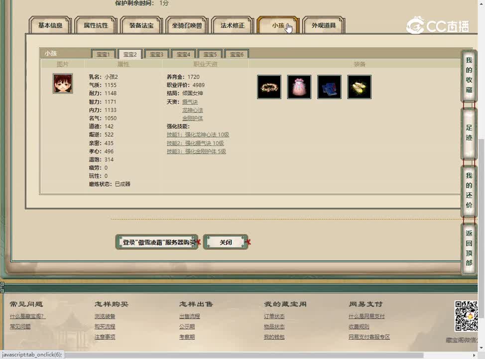
Task: Open 技能1：强化龙神心法 10级 link
Action: [x=198, y=135]
